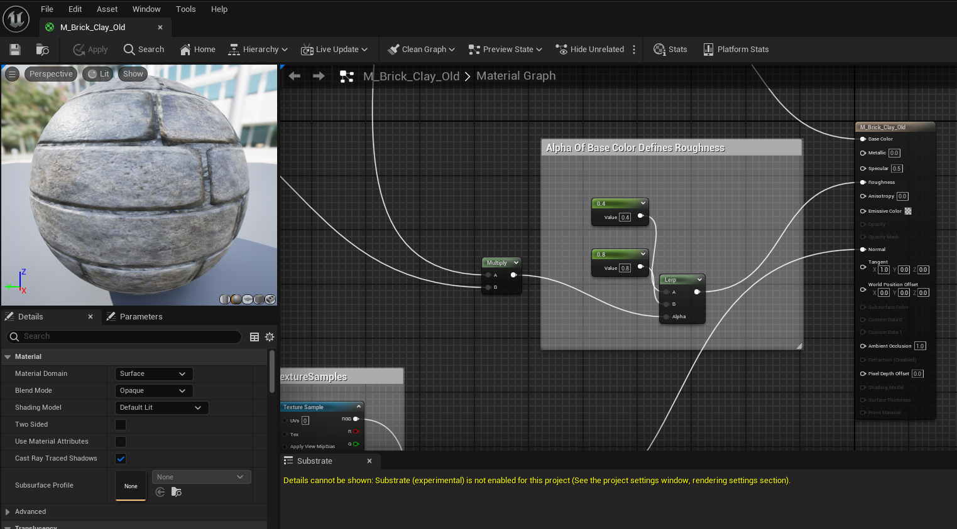The height and width of the screenshot is (529, 957).
Task: Open the Preview State dropdown
Action: coord(505,50)
